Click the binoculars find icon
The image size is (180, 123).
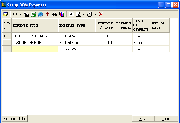[x=54, y=14]
